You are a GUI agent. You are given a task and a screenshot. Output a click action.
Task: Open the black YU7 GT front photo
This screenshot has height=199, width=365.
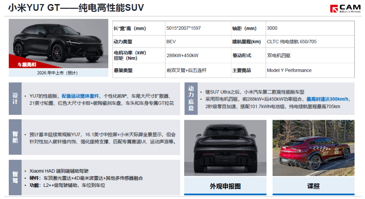pyautogui.click(x=58, y=43)
